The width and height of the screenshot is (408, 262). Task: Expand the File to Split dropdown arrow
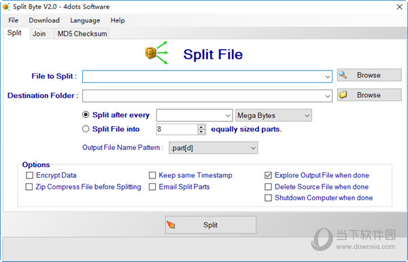[327, 77]
